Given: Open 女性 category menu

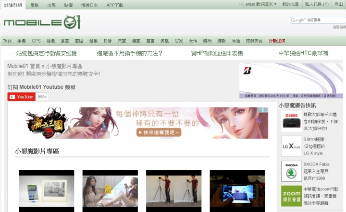Looking at the screenshot, I should 193,41.
